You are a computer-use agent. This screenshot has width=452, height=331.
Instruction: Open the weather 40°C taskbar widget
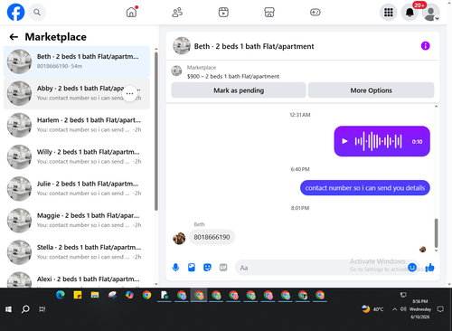coord(372,309)
